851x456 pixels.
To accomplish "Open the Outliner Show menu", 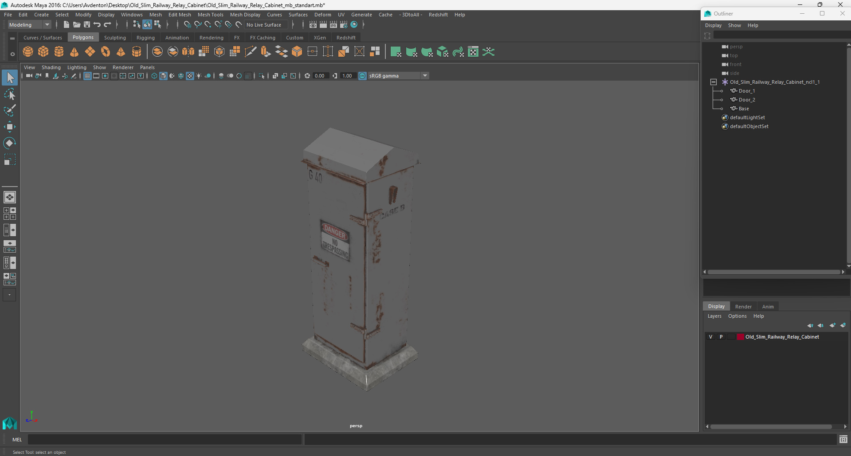I will (x=734, y=25).
